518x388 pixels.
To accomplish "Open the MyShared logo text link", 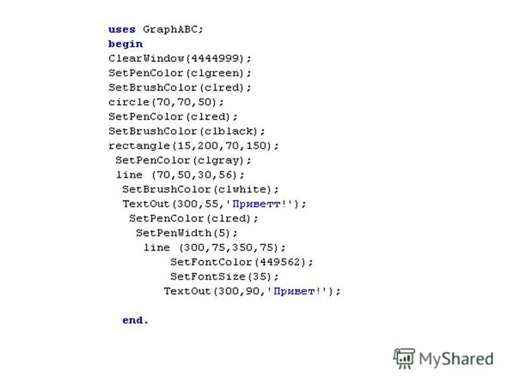I will tap(456, 359).
